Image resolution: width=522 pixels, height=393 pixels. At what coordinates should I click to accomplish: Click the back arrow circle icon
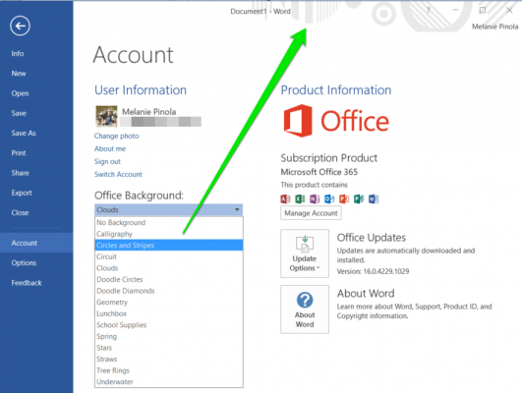click(x=20, y=26)
